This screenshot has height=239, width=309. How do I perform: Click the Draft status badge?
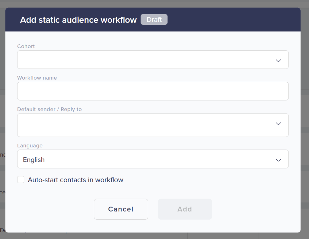pyautogui.click(x=154, y=20)
